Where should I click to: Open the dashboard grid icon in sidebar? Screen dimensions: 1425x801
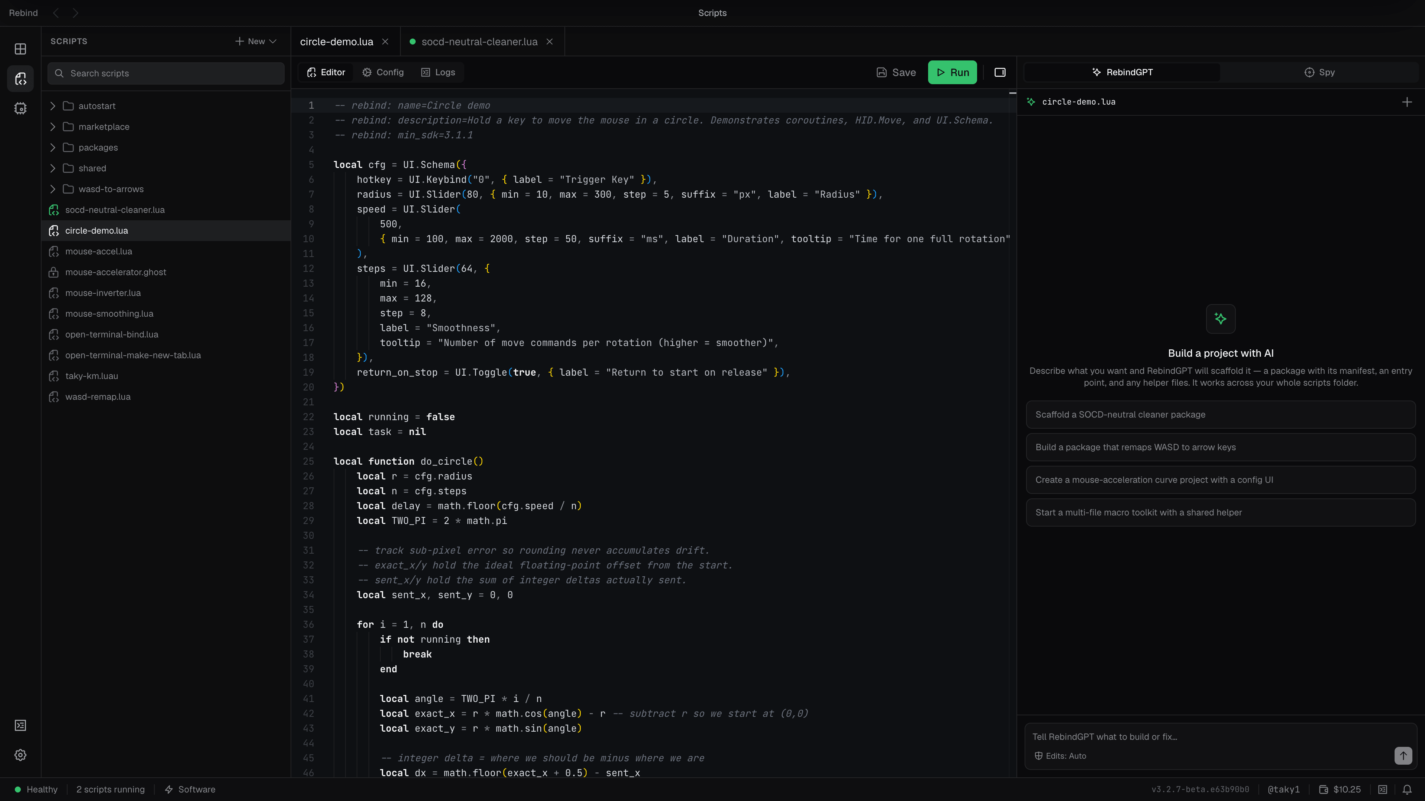pos(20,49)
